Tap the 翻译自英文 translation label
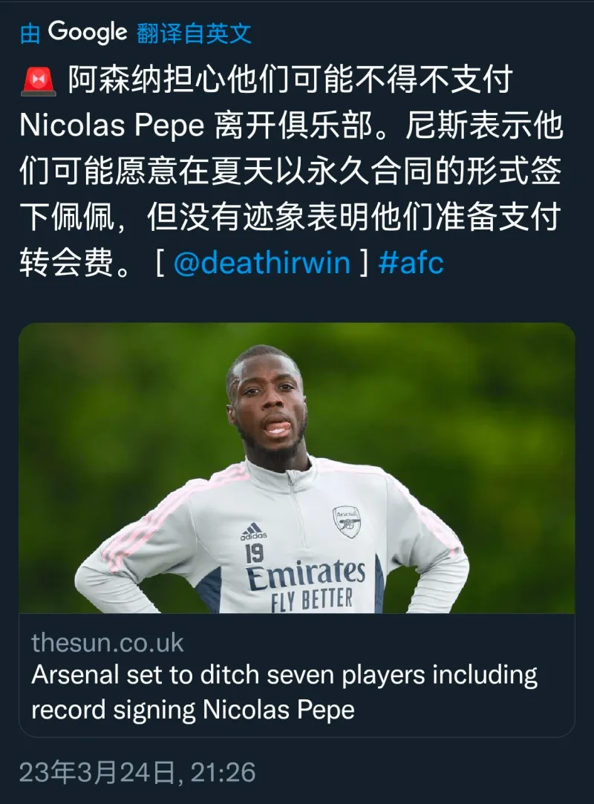594x804 pixels. 195,33
